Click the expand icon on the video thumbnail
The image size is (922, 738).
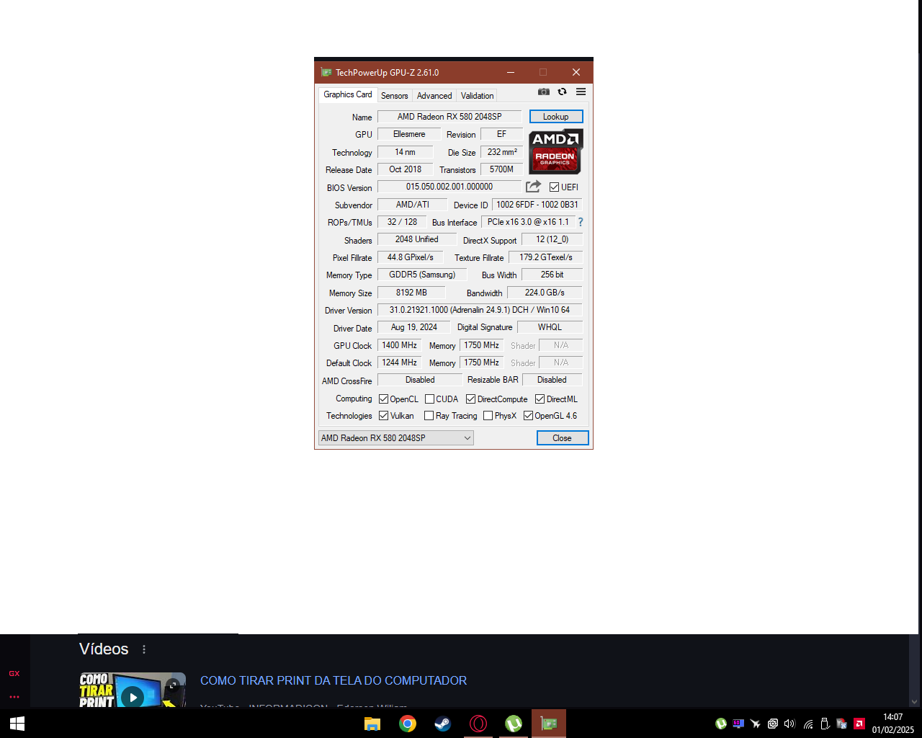click(173, 685)
